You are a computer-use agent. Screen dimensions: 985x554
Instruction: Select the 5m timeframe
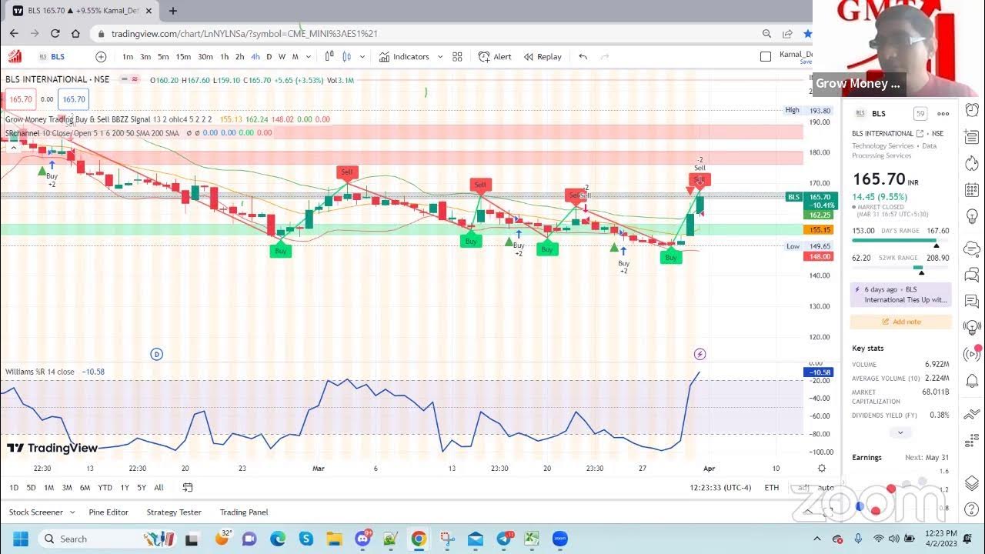pyautogui.click(x=163, y=57)
